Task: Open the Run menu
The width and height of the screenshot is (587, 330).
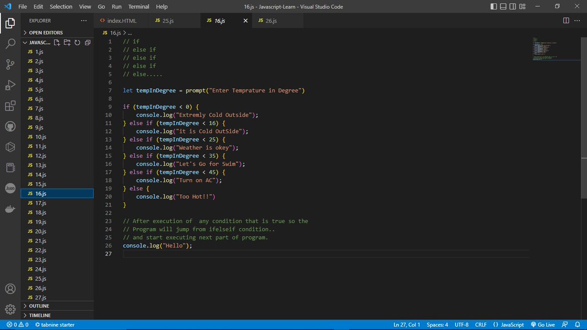Action: [x=116, y=6]
